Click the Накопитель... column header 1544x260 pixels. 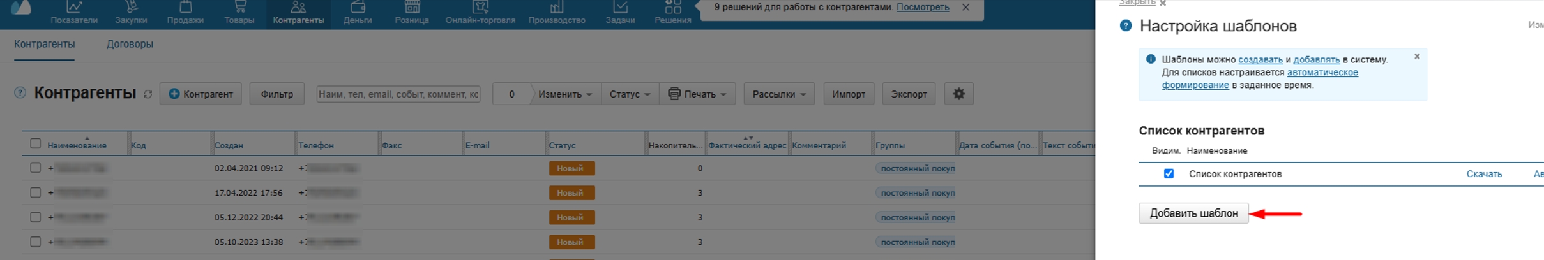tap(675, 145)
